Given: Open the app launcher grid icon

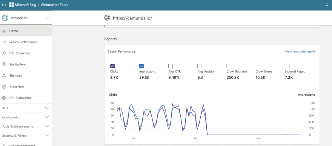Looking at the screenshot, I should (x=4, y=5).
